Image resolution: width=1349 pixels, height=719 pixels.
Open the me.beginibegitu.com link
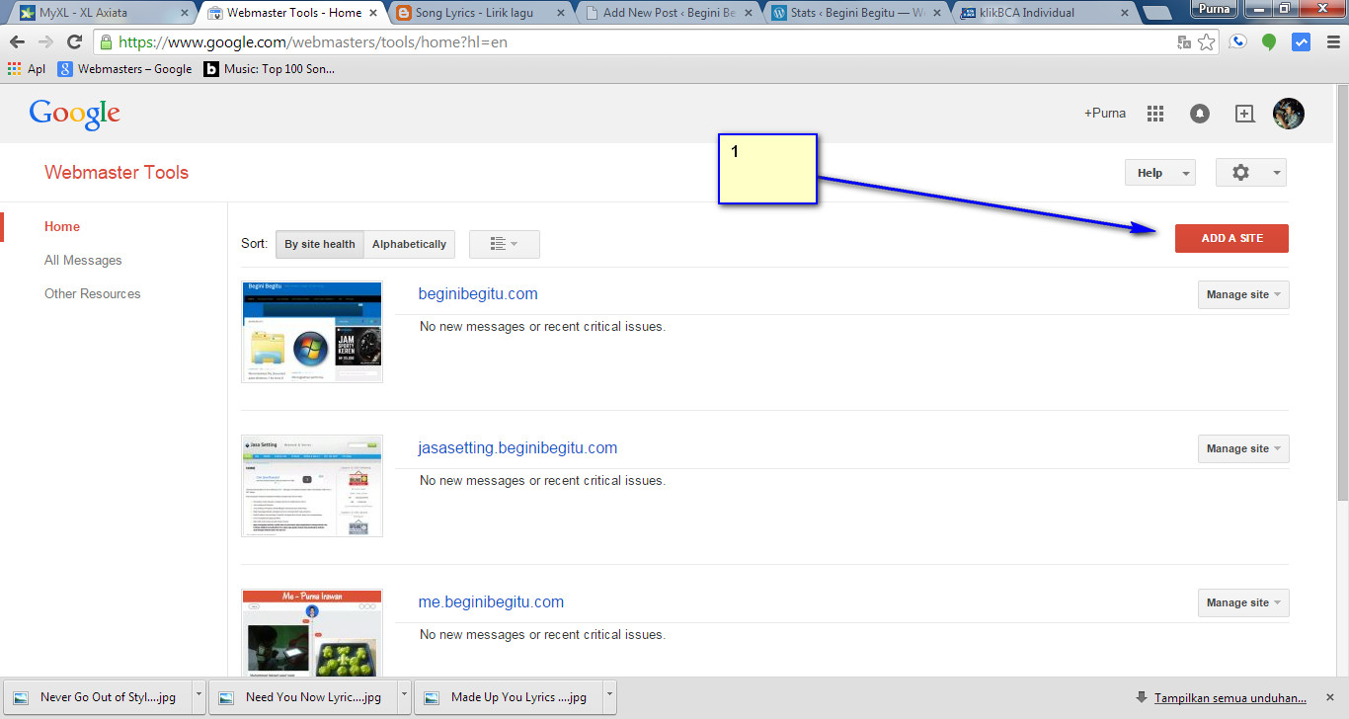click(491, 602)
